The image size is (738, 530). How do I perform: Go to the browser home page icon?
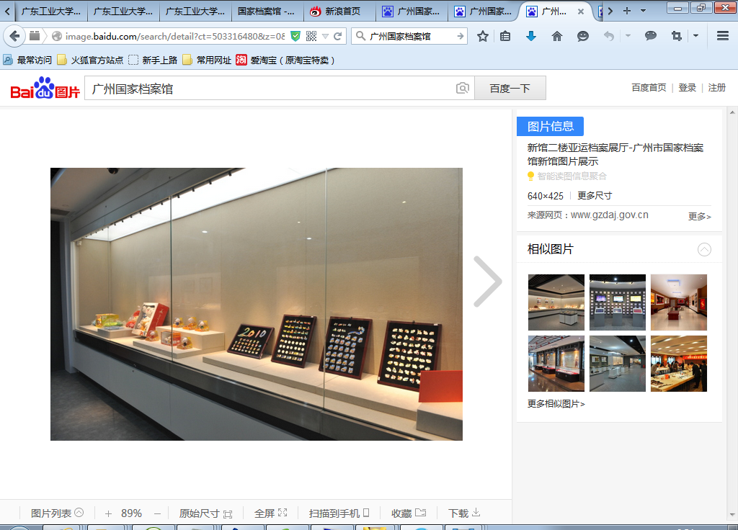coord(556,36)
